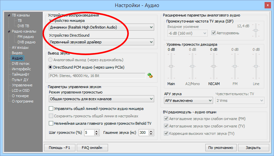Select FM радио tree item
The width and height of the screenshot is (274, 156).
[x=26, y=37]
